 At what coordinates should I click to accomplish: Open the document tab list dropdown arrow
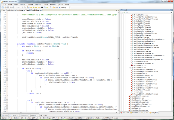pyautogui.click(x=117, y=10)
